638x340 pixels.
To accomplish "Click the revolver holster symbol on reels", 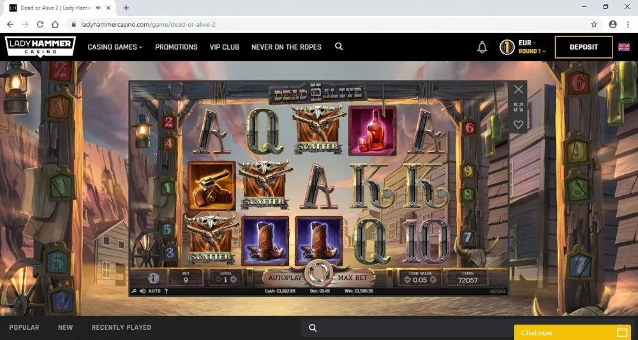I will tap(212, 186).
